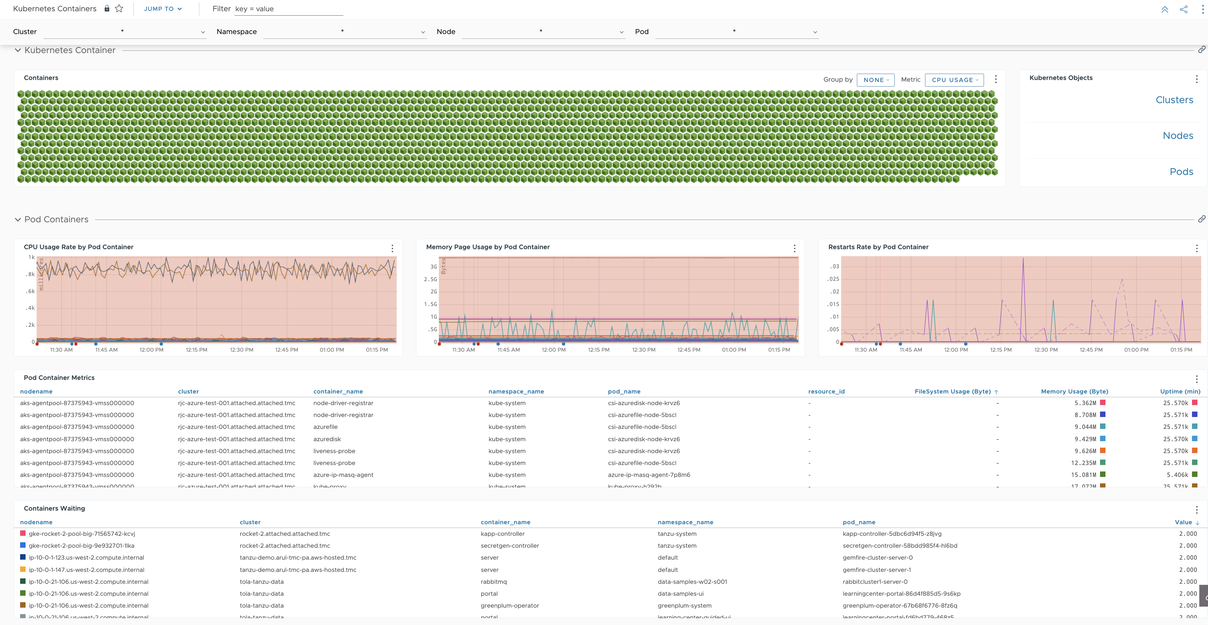Click the share icon in the top right
The height and width of the screenshot is (625, 1208).
pyautogui.click(x=1183, y=9)
